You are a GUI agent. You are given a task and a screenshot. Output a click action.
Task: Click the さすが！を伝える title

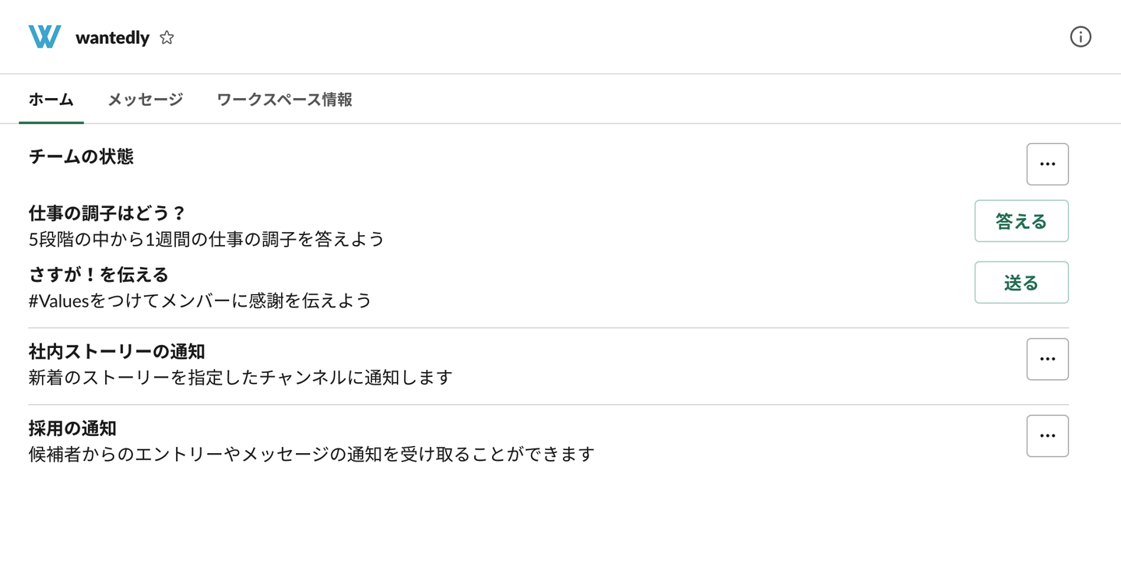tap(99, 275)
